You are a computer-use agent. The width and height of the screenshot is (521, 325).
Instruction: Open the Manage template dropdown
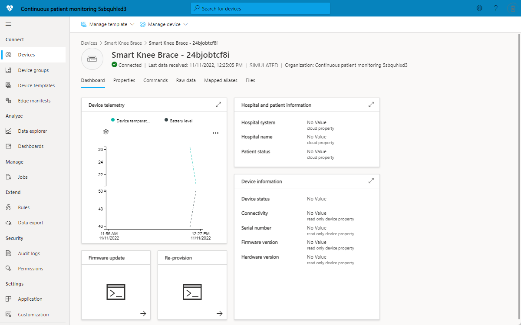tap(108, 24)
